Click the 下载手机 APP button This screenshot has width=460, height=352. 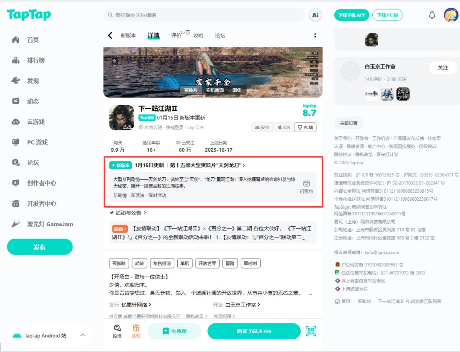click(351, 15)
